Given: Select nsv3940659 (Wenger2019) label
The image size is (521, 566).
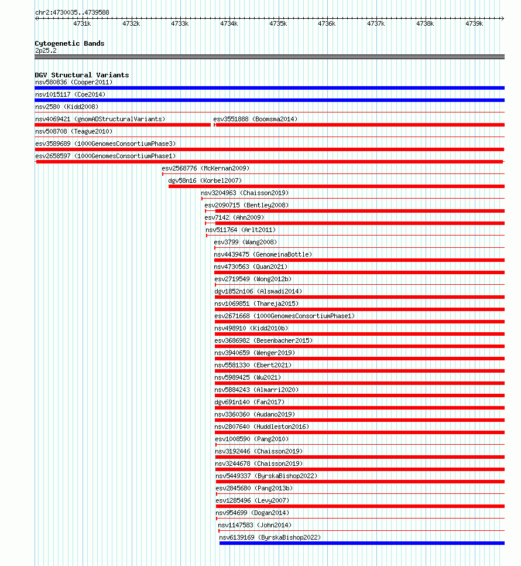Looking at the screenshot, I should [255, 353].
